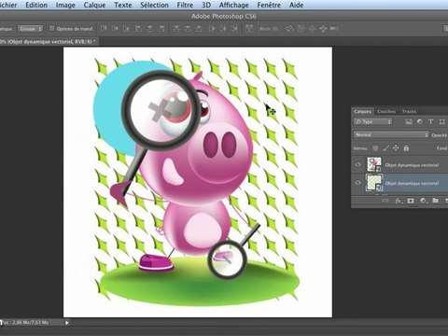
Task: Click the distribute horizontal centers icon
Action: click(223, 29)
